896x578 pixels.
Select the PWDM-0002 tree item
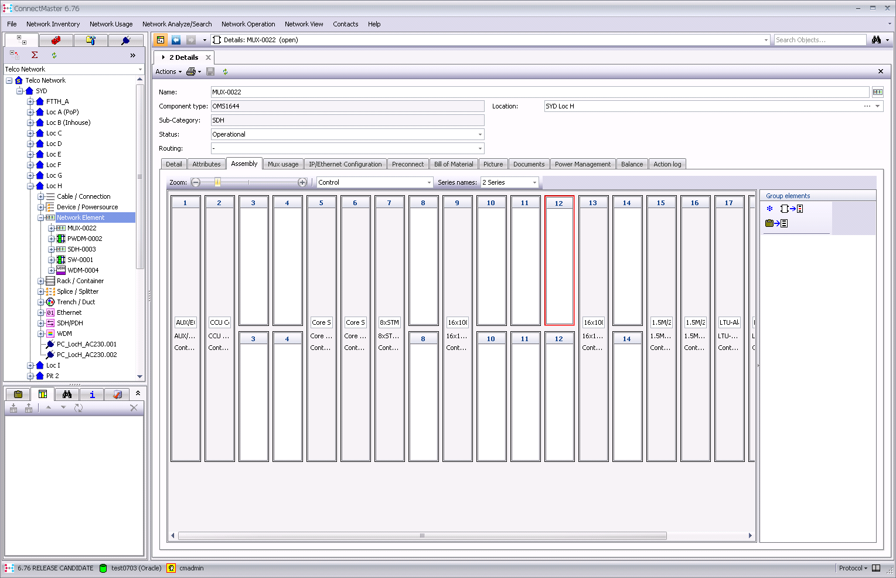tap(84, 239)
